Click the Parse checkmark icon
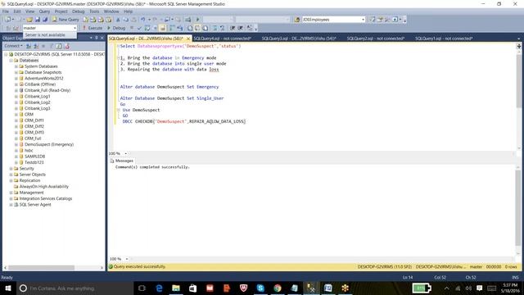Image resolution: width=524 pixels, height=295 pixels. [x=140, y=28]
